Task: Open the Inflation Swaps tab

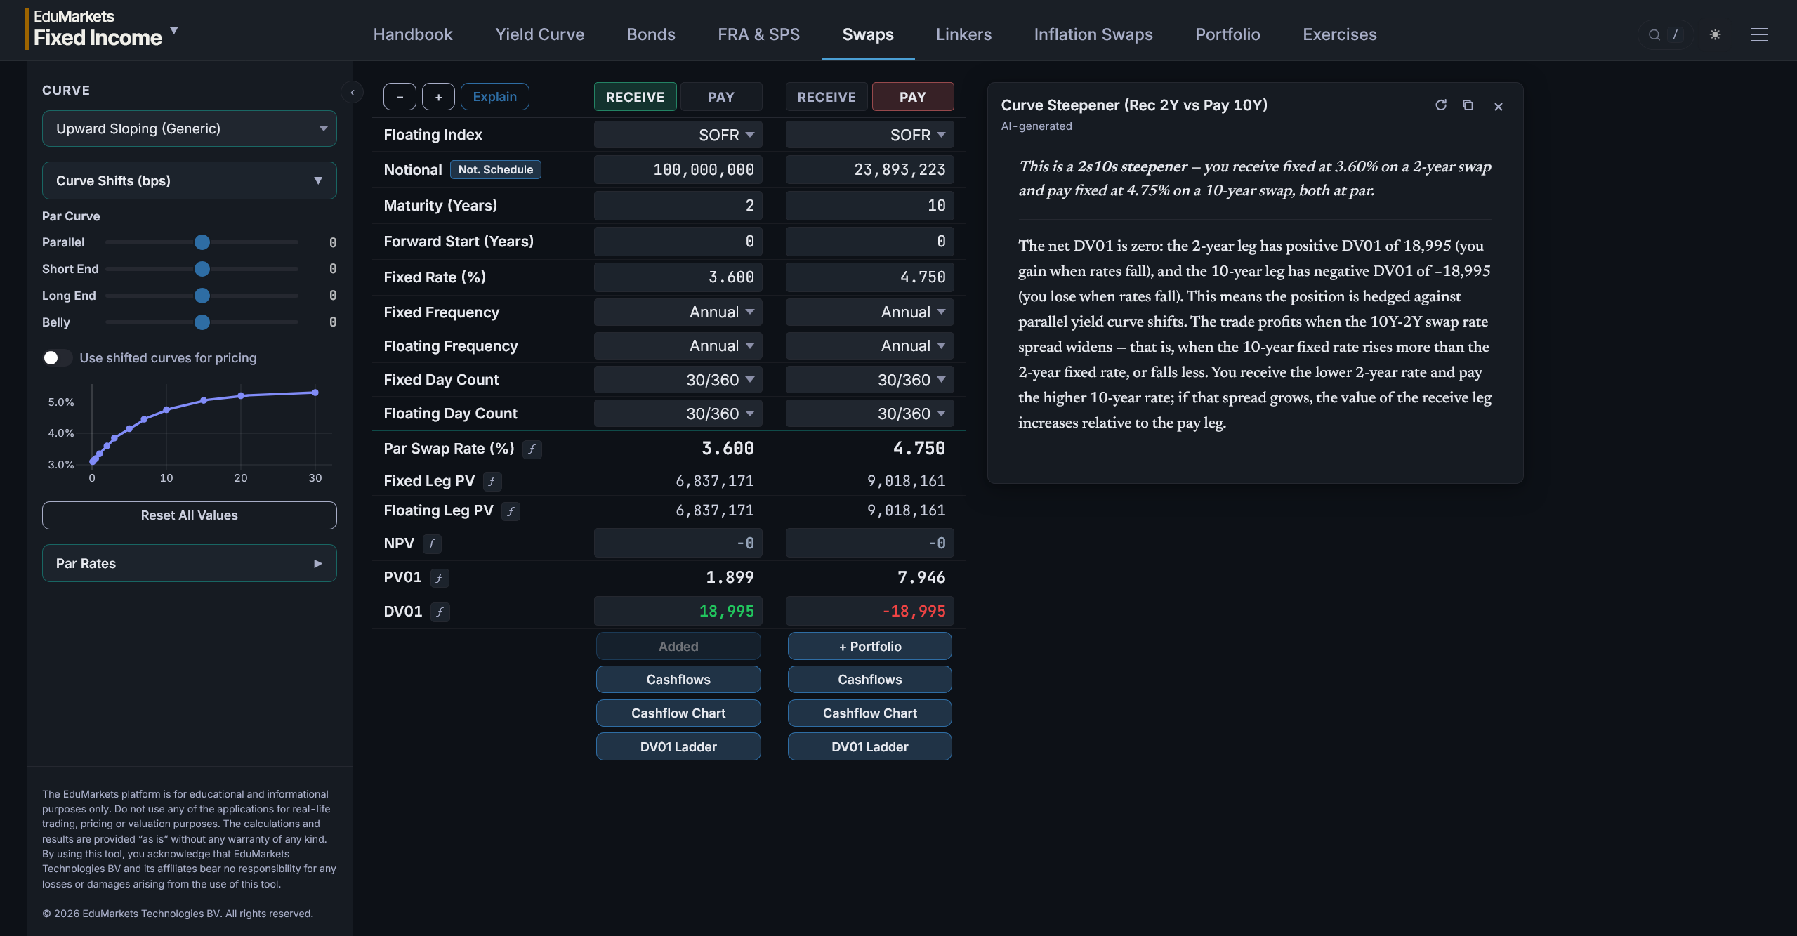Action: pyautogui.click(x=1093, y=34)
